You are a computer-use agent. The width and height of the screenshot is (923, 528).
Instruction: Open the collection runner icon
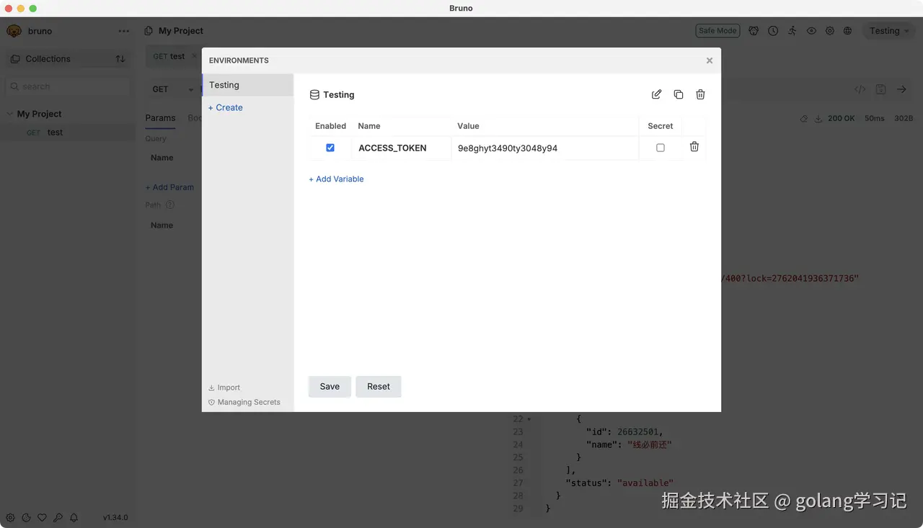(792, 31)
